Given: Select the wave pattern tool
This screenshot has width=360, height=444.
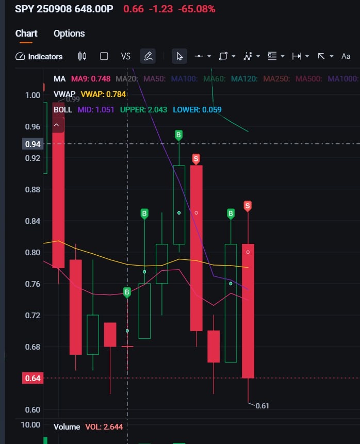Looking at the screenshot, I should point(248,56).
